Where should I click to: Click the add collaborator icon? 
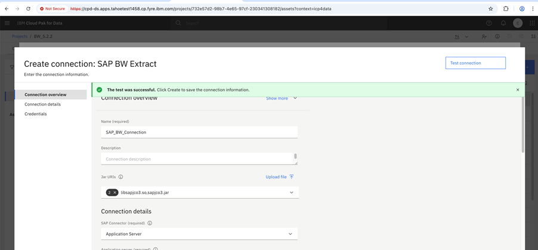pyautogui.click(x=484, y=36)
